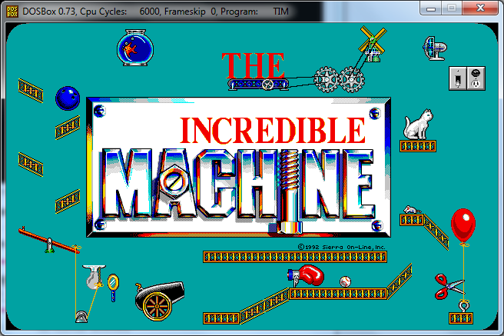Close the DOSBox window
The height and width of the screenshot is (336, 504).
(x=480, y=8)
